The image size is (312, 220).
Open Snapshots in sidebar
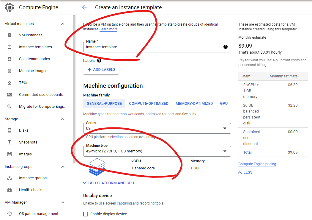28,142
